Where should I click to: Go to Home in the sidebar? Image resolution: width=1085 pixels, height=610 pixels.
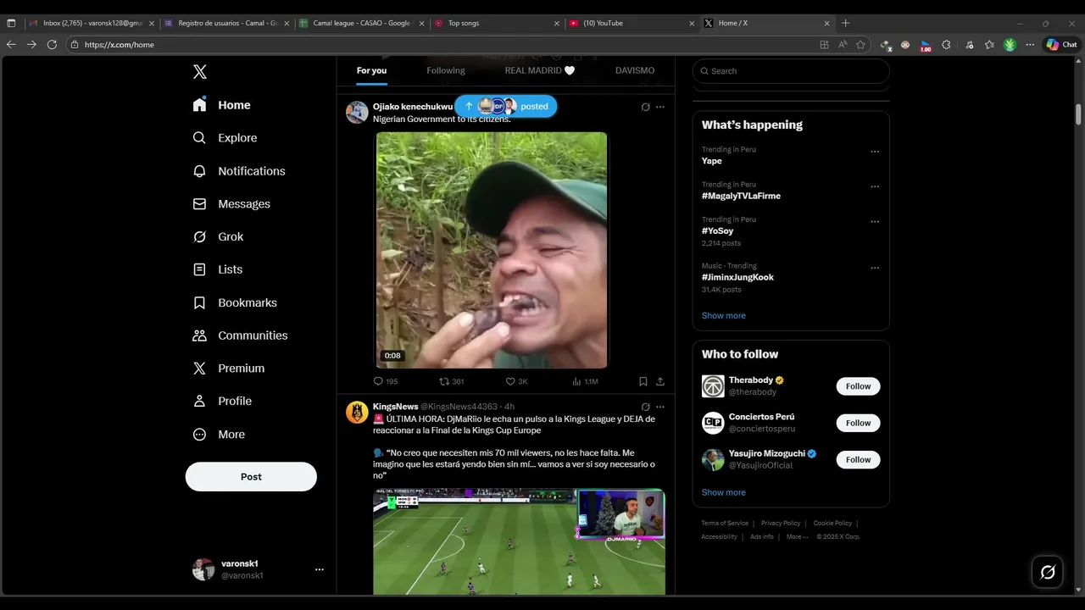tap(222, 105)
